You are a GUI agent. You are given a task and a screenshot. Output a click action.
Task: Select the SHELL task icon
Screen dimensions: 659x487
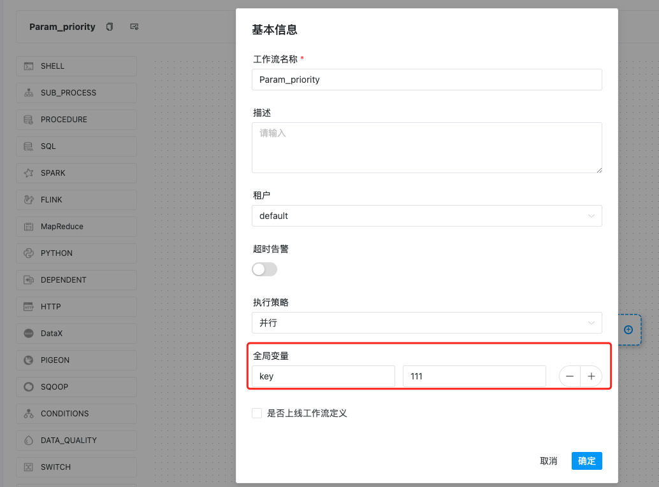29,66
